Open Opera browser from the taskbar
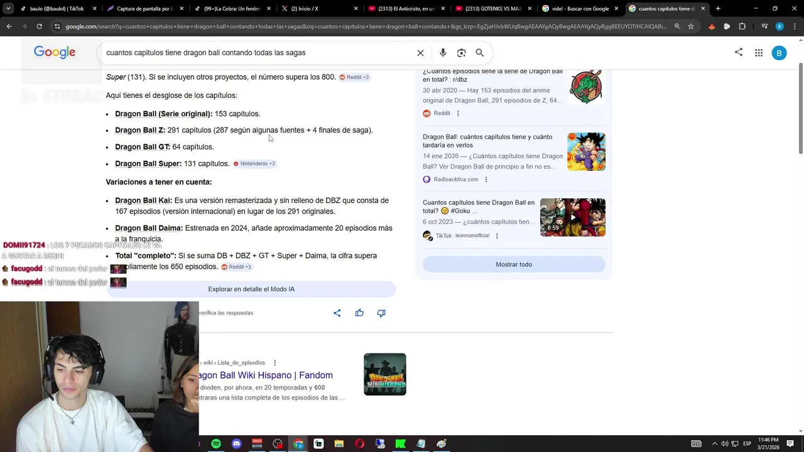Image resolution: width=804 pixels, height=452 pixels. [x=359, y=444]
